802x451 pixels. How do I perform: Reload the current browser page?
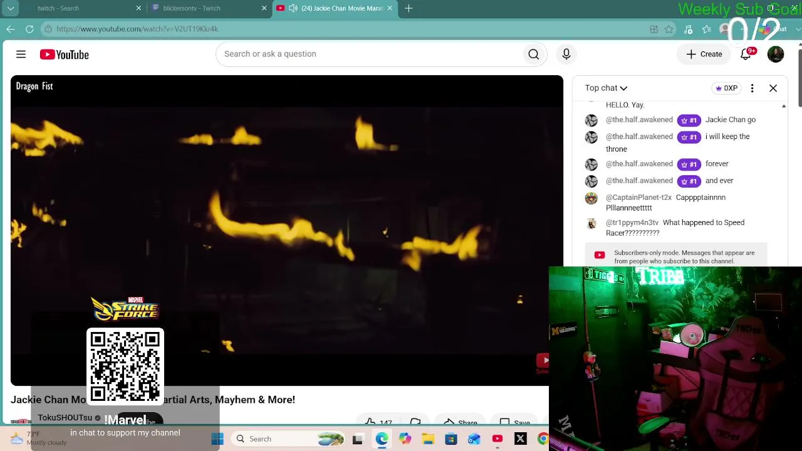(29, 29)
